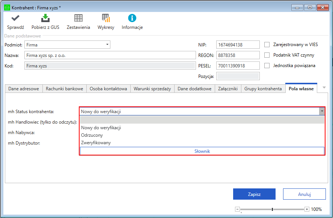The height and width of the screenshot is (218, 333).
Task: Check the Jednostka powiązana box
Action: pos(267,66)
